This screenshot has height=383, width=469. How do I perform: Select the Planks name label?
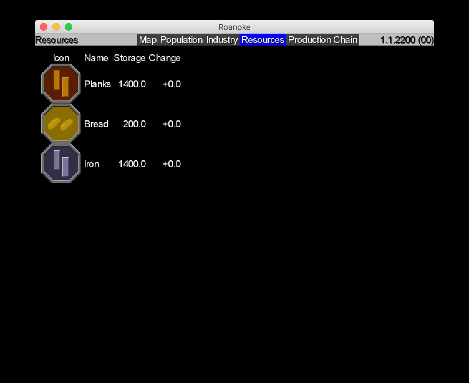pyautogui.click(x=97, y=84)
